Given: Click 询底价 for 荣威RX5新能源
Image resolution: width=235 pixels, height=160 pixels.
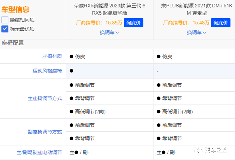Looking at the screenshot, I should click(x=133, y=23).
